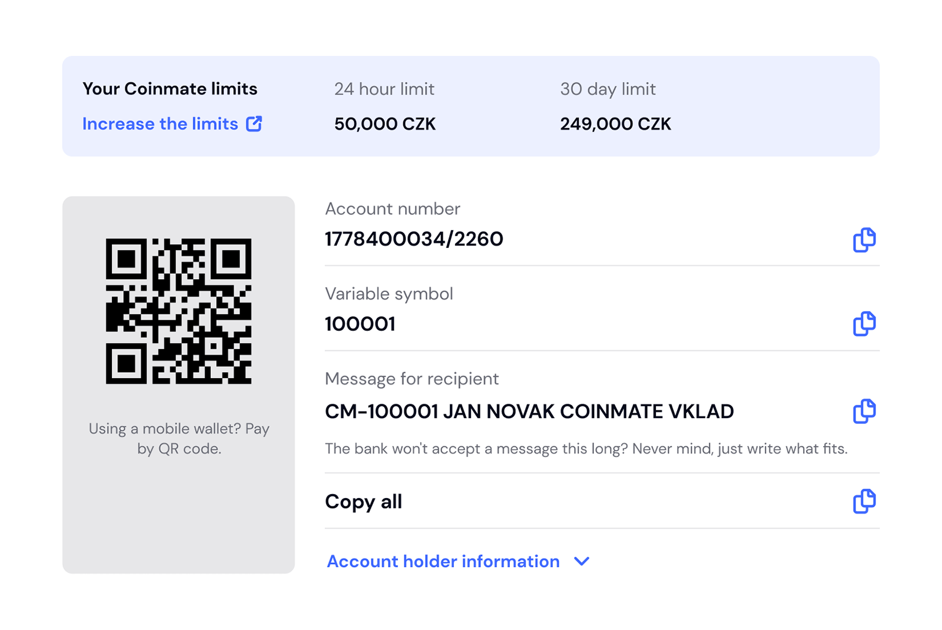Open the Account holder information section
Viewport: 942px width, 630px height.
pyautogui.click(x=443, y=561)
